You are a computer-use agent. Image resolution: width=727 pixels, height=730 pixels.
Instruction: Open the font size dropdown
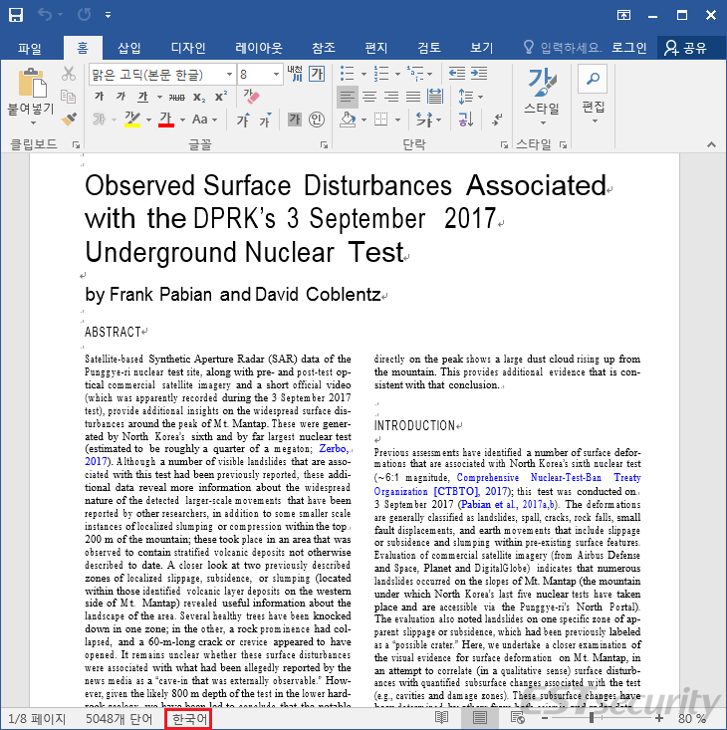pos(276,75)
